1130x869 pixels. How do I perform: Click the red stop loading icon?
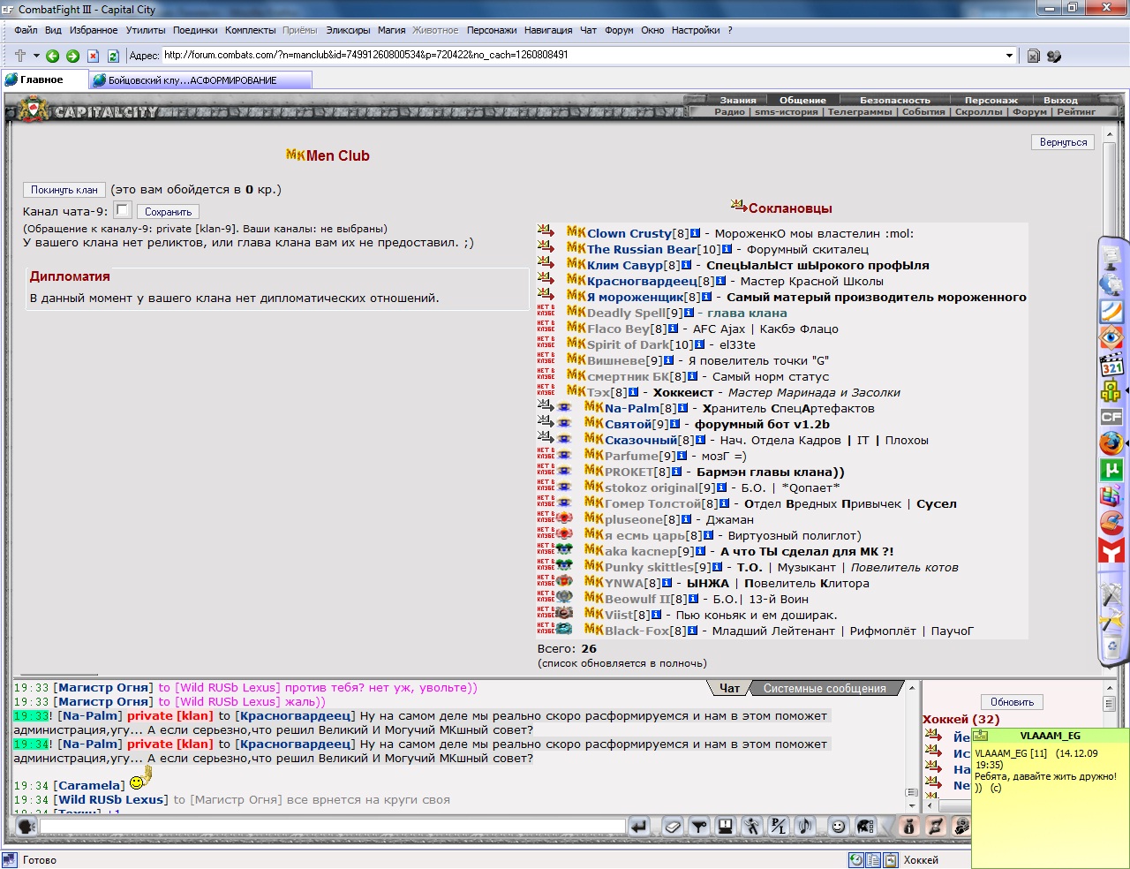[93, 56]
